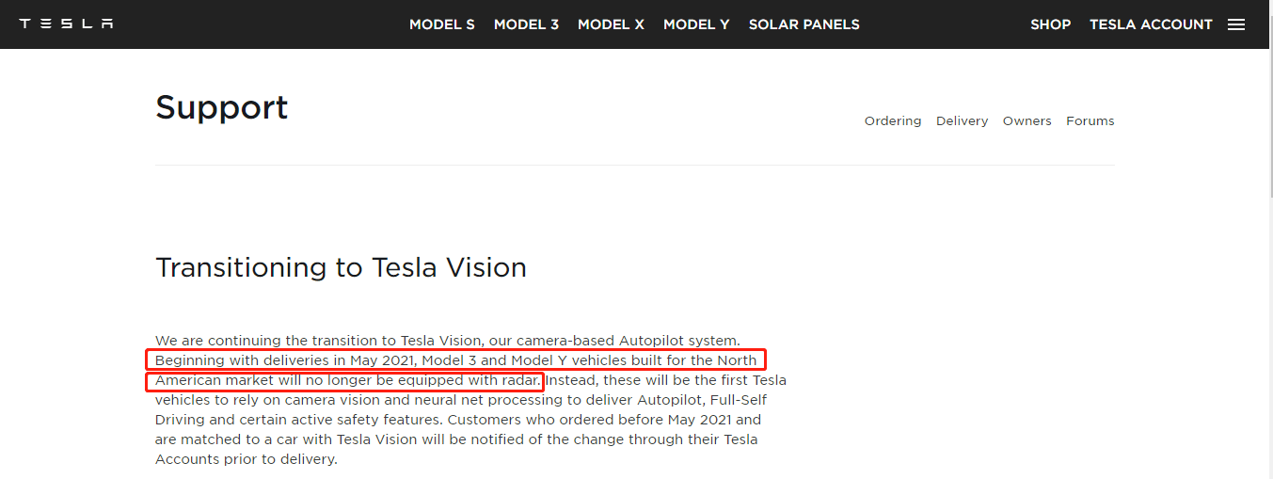Click the highlighted "Beginning with deliveries in May 2021" line
Image resolution: width=1273 pixels, height=479 pixels.
coord(455,360)
